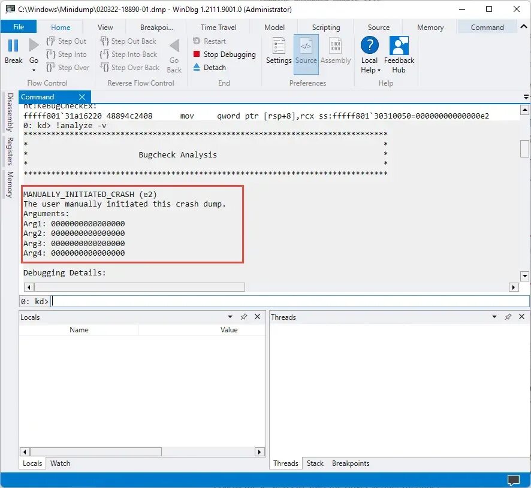Open the Settings preferences icon
The height and width of the screenshot is (488, 531).
pyautogui.click(x=279, y=46)
